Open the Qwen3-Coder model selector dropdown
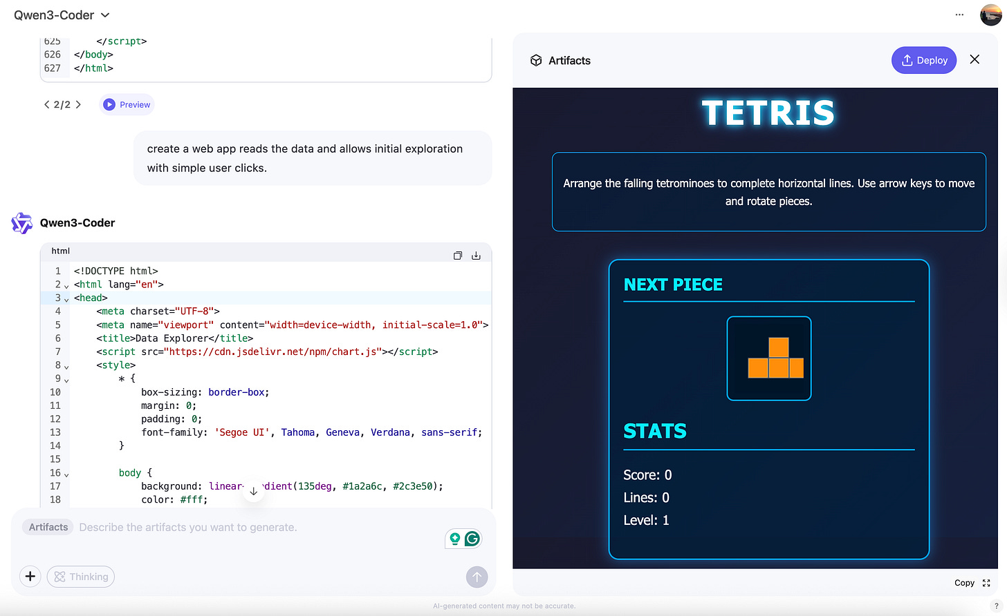Screen dimensions: 1007x616 coord(62,15)
